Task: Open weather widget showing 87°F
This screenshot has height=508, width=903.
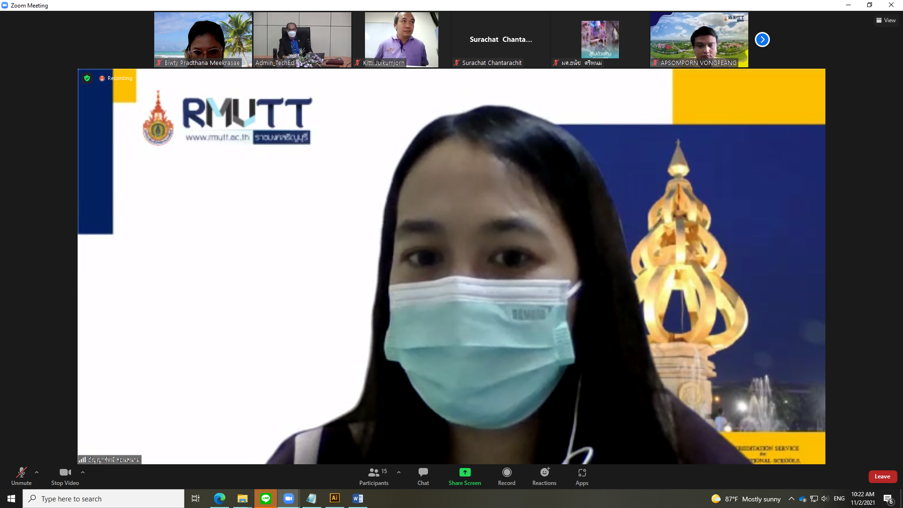Action: [746, 499]
